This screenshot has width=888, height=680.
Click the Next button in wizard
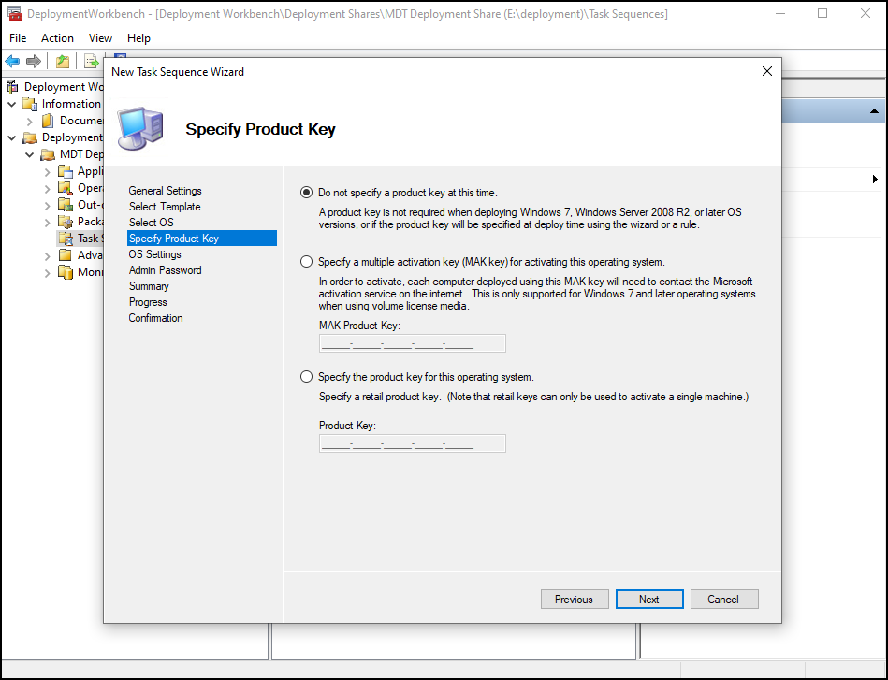coord(649,600)
